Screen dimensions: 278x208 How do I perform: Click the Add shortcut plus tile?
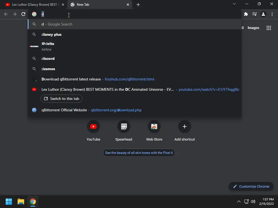tap(185, 131)
